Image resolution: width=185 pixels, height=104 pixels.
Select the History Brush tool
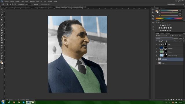click(2, 33)
